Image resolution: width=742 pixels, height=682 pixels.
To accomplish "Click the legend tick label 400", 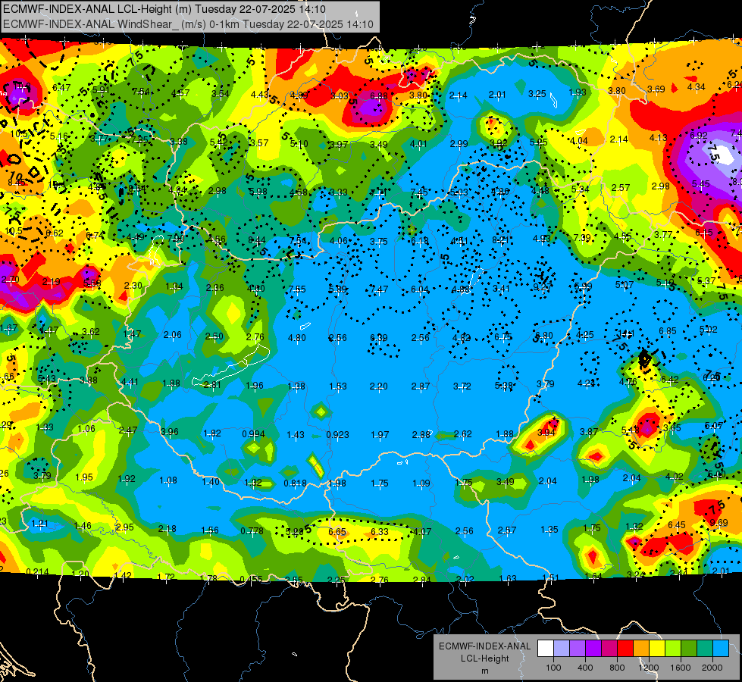I will click(x=585, y=668).
